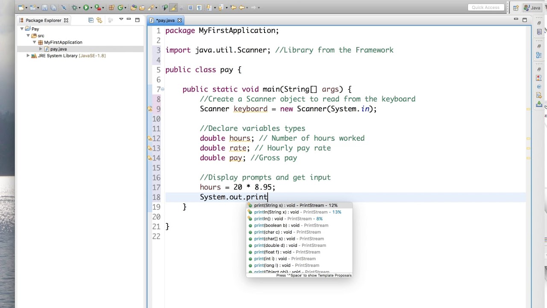Choose print(String s) completion proposal

pos(299,205)
